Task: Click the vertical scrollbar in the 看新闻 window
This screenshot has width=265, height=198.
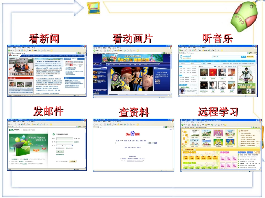Action: (x=86, y=74)
